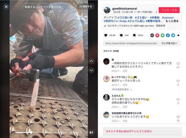This screenshot has height=138, width=186.
Task: Open the #ゴミ拾い侍 hashtag
Action: pyautogui.click(x=125, y=18)
